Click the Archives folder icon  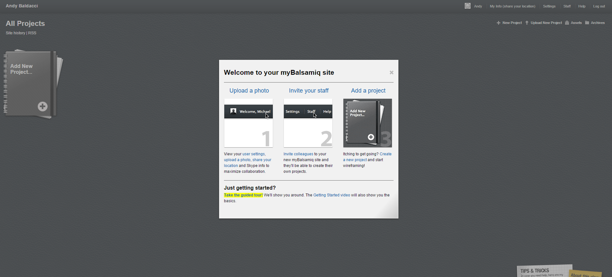(587, 23)
